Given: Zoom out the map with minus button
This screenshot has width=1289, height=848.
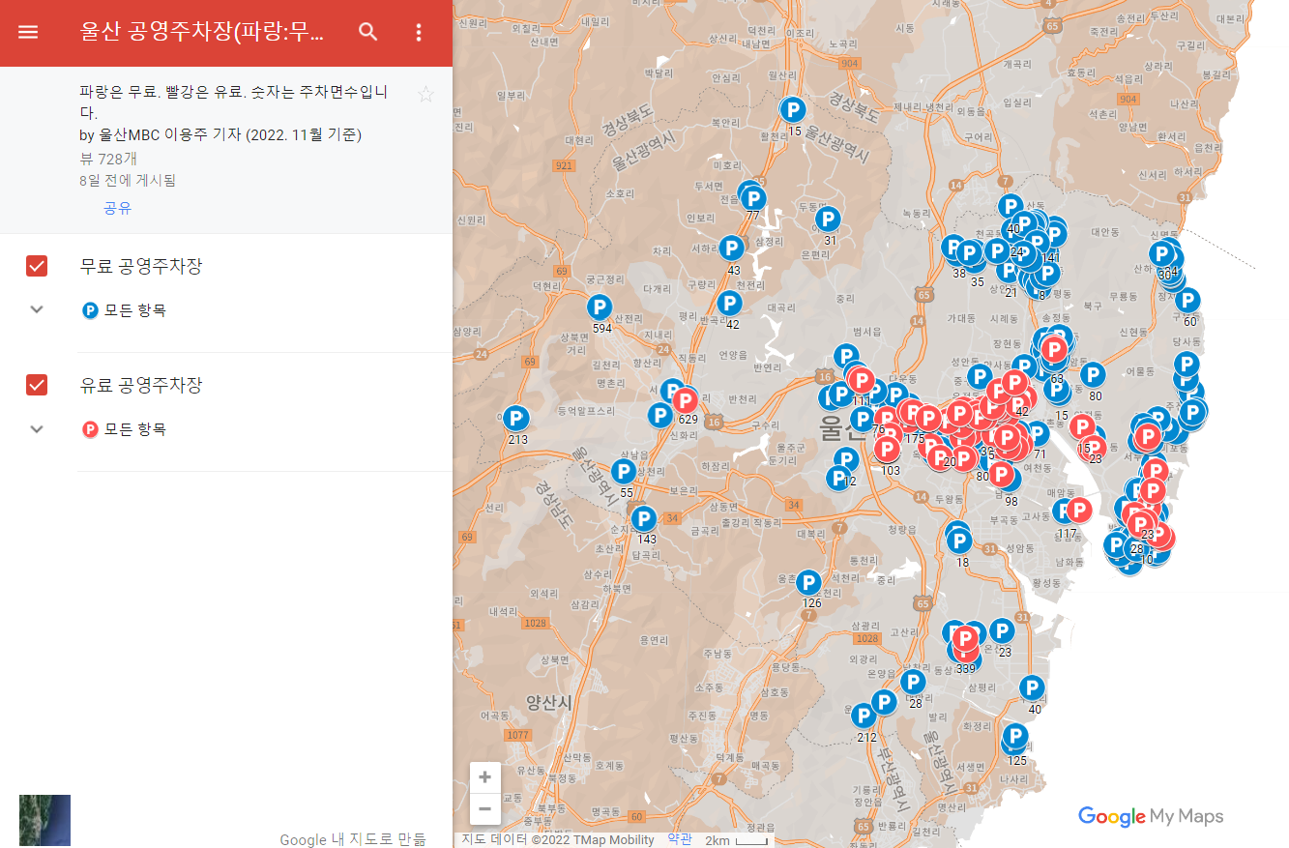Looking at the screenshot, I should tap(485, 808).
